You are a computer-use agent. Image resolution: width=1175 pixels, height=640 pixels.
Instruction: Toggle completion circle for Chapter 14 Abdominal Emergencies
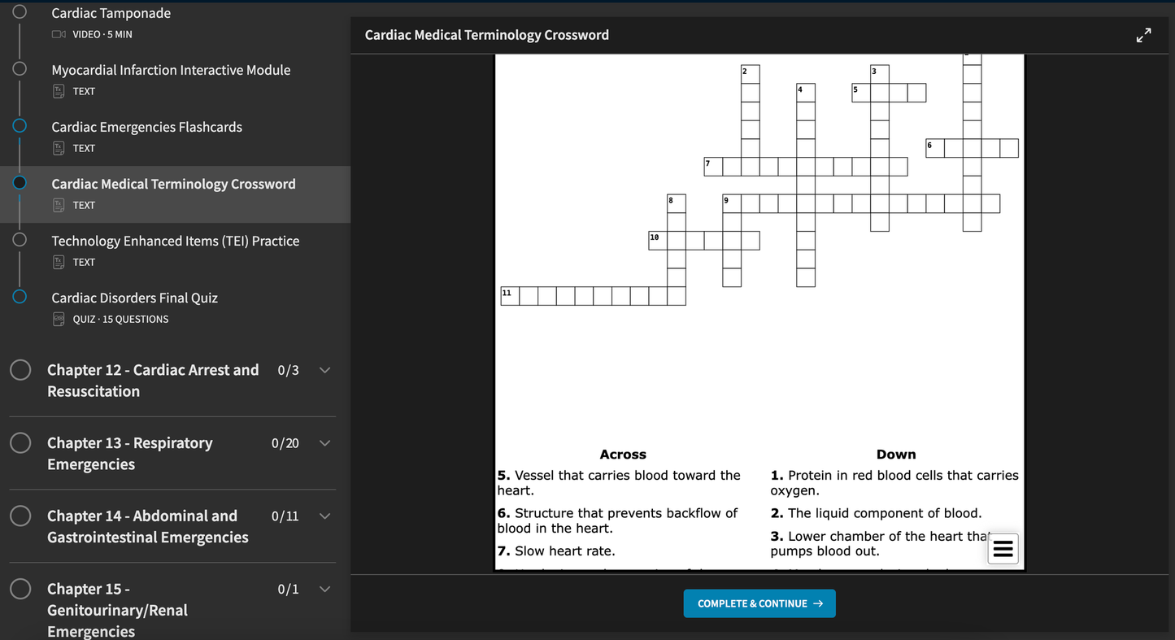coord(20,516)
